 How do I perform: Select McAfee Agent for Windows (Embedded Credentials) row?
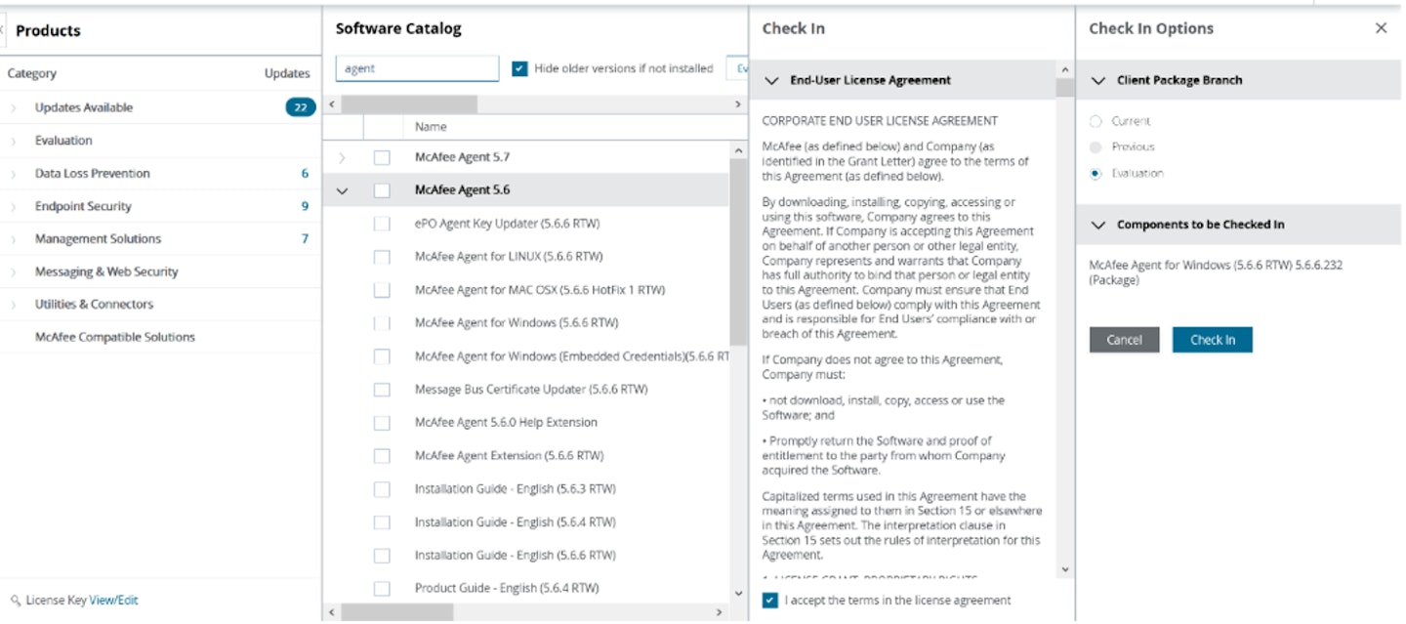point(572,356)
